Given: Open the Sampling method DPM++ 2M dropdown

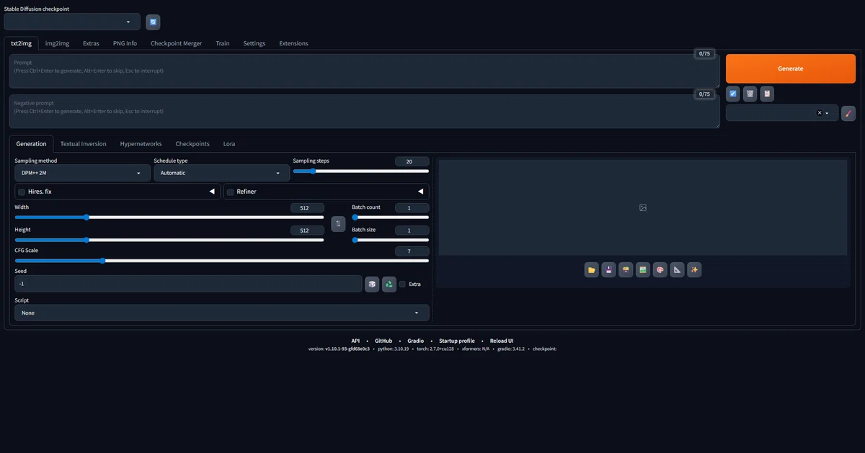Looking at the screenshot, I should coord(83,173).
